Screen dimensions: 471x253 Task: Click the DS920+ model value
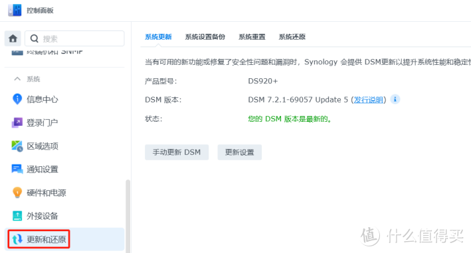263,81
